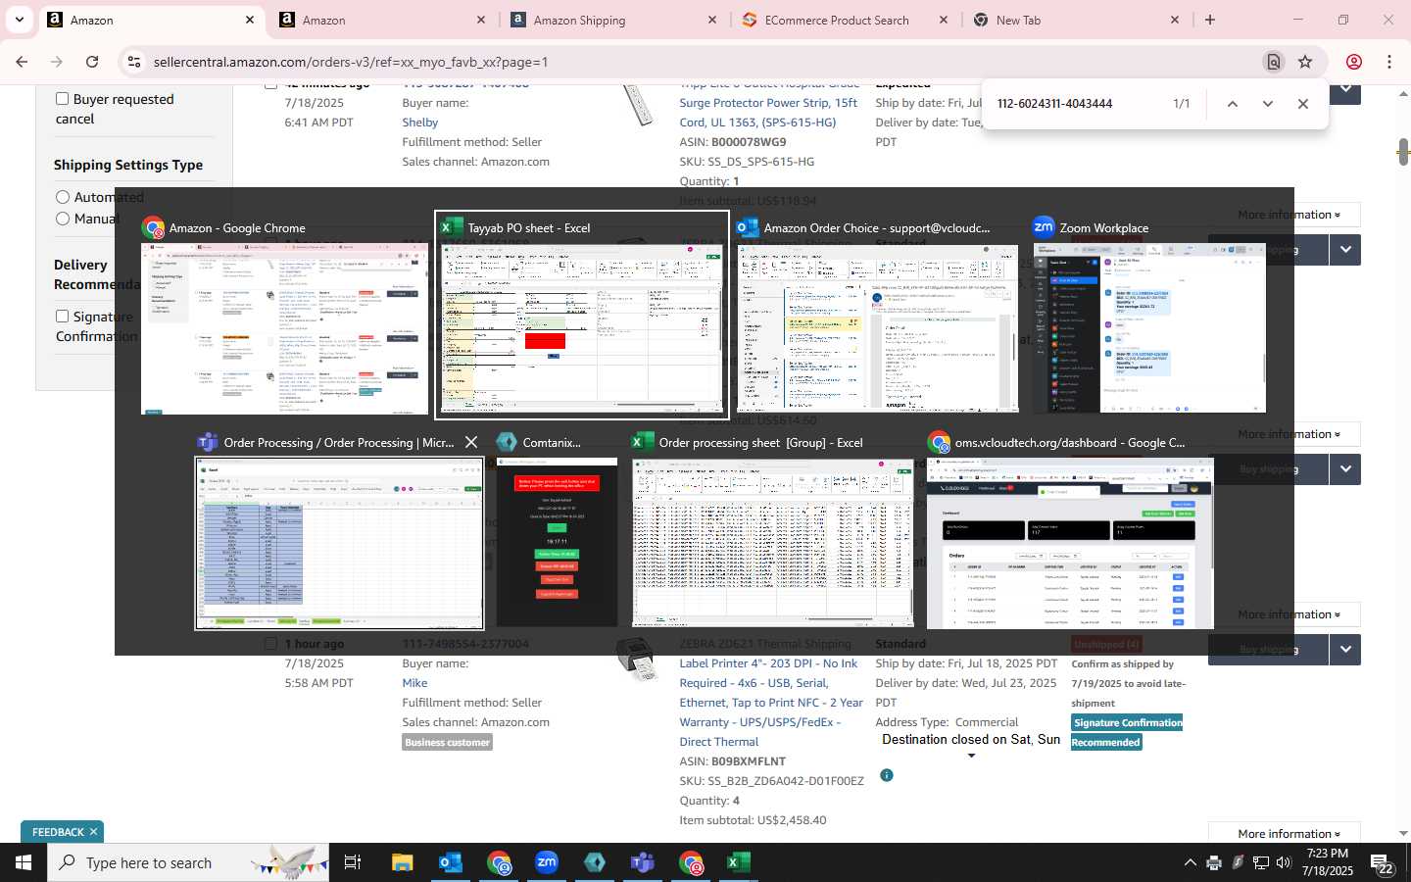Click the find-in-page icon in address bar
Viewport: 1411px width, 882px height.
click(1274, 62)
